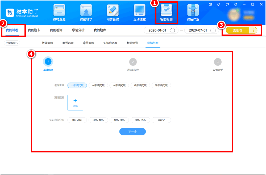266x175 pixels.
Task: Switch to 我的题卡 tab
Action: pos(34,30)
